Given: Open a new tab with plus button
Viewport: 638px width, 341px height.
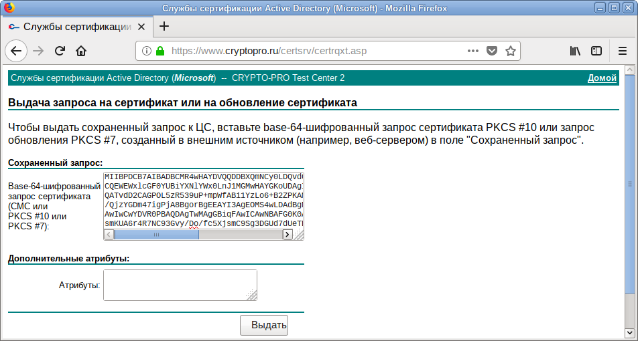Looking at the screenshot, I should (x=164, y=27).
